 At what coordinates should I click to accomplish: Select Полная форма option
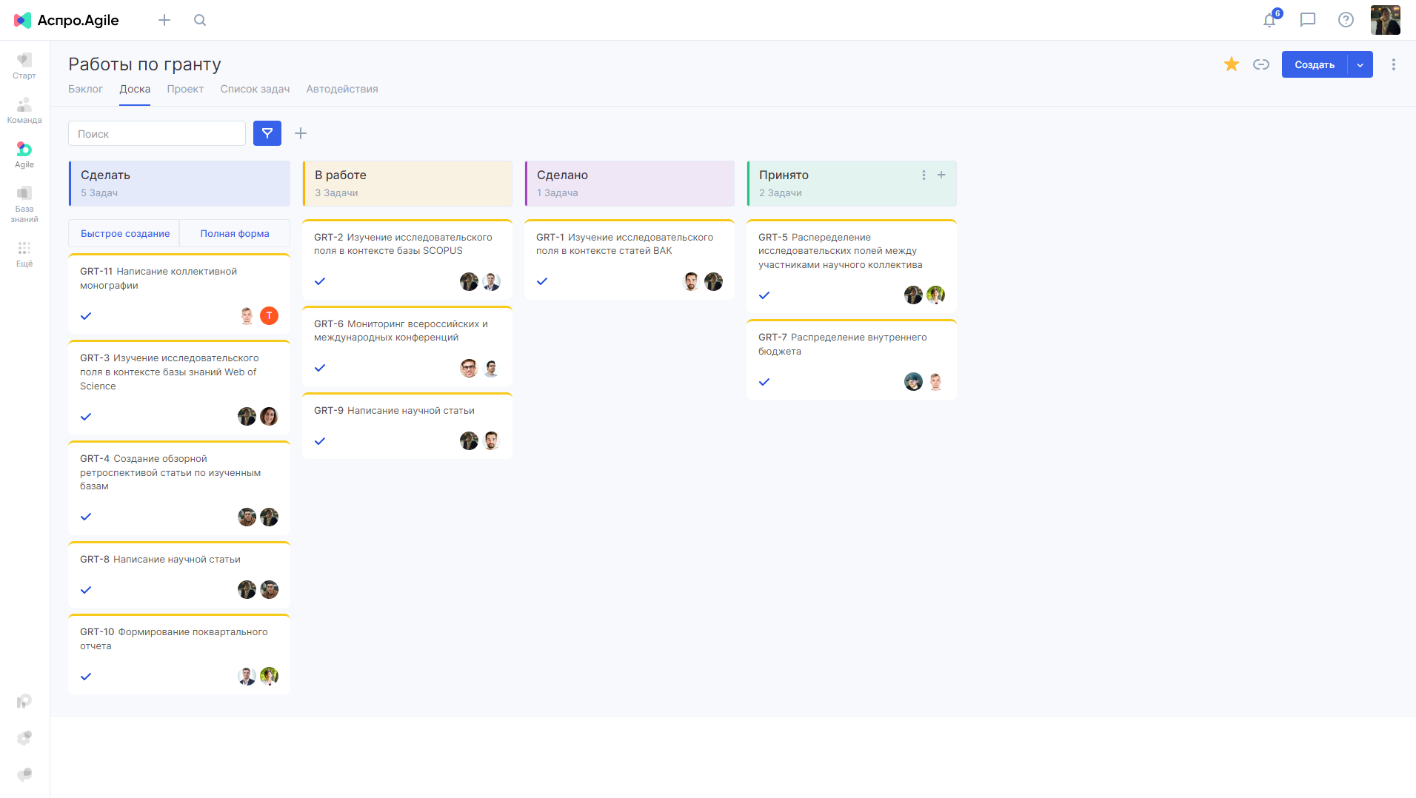coord(235,233)
